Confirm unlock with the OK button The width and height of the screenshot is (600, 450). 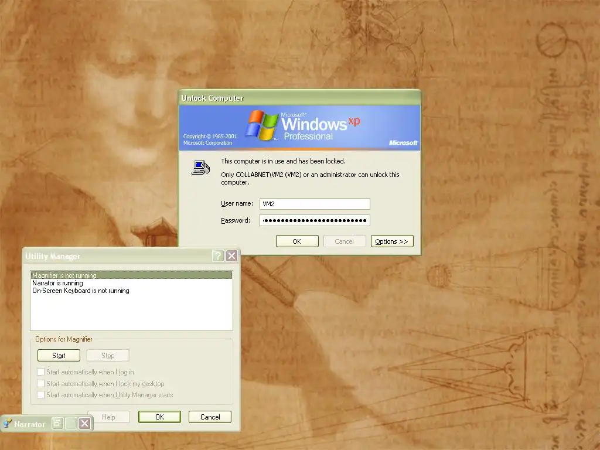point(297,241)
